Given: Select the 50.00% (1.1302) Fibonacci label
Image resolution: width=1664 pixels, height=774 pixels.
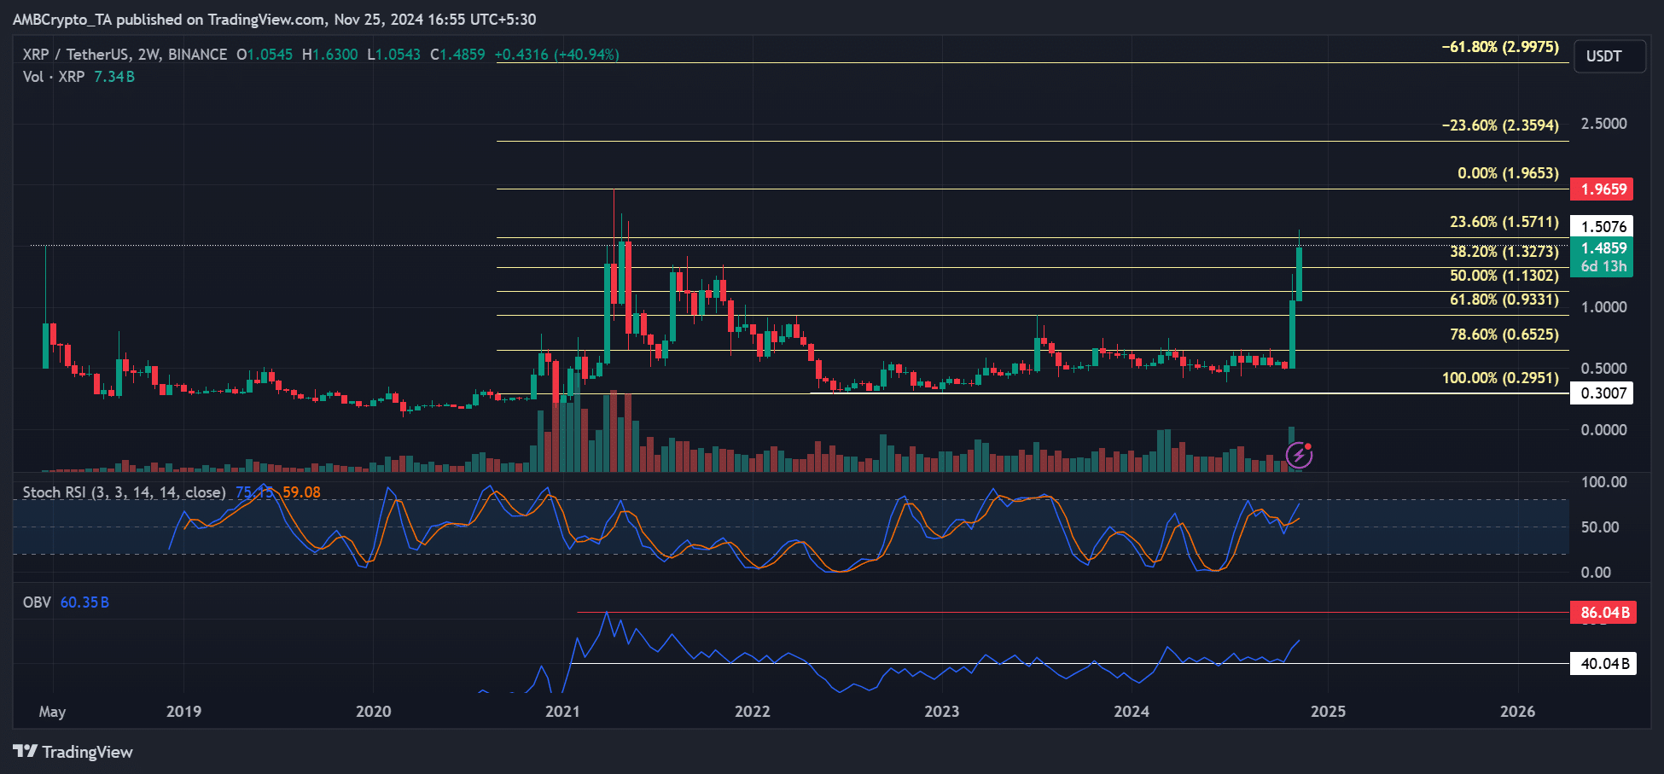Looking at the screenshot, I should pyautogui.click(x=1504, y=276).
